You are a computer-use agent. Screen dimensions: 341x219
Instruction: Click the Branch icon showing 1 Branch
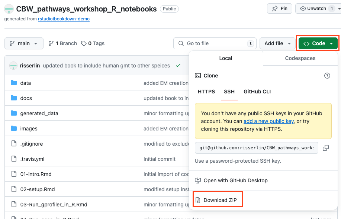[x=51, y=43]
